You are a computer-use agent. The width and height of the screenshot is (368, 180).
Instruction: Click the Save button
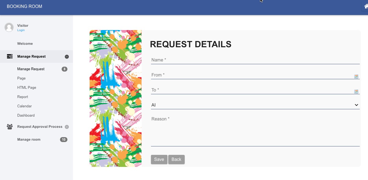(159, 160)
